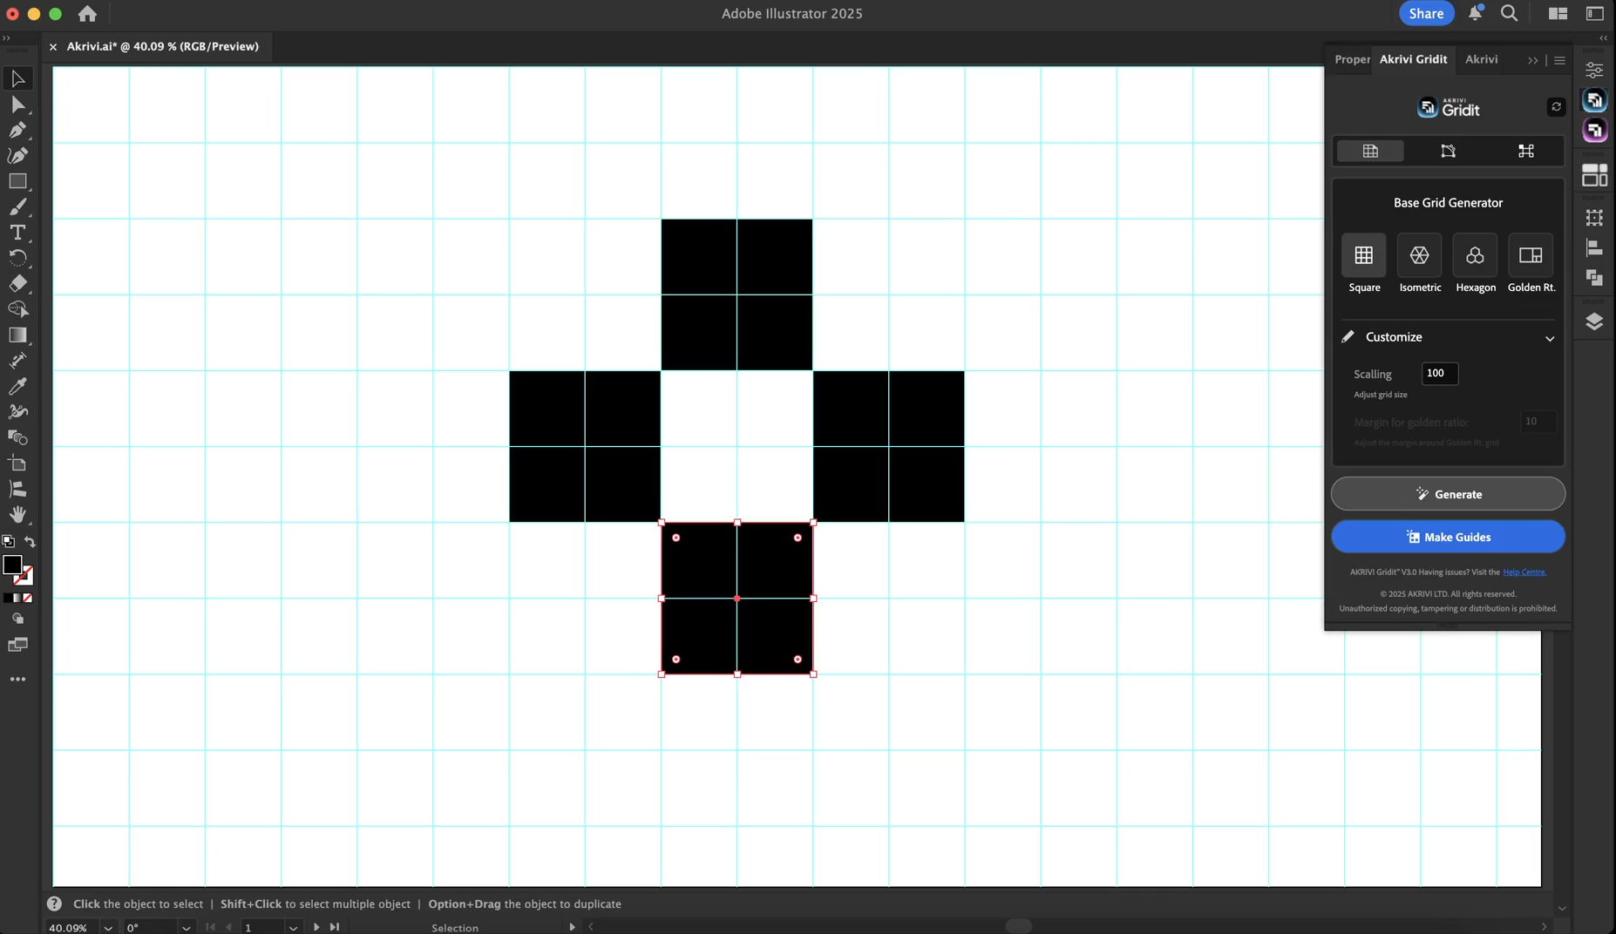The image size is (1616, 934).
Task: Pick the Eyedropper tool
Action: [x=17, y=386]
